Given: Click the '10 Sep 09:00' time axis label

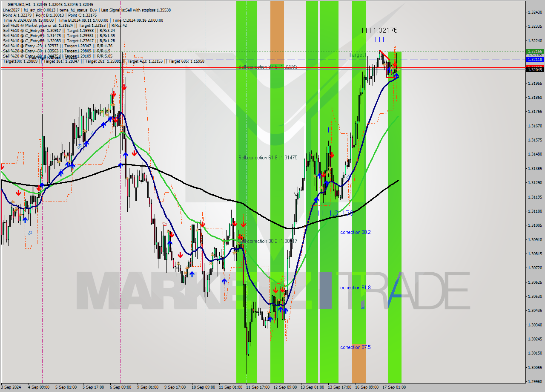Looking at the screenshot, I should point(203,387).
